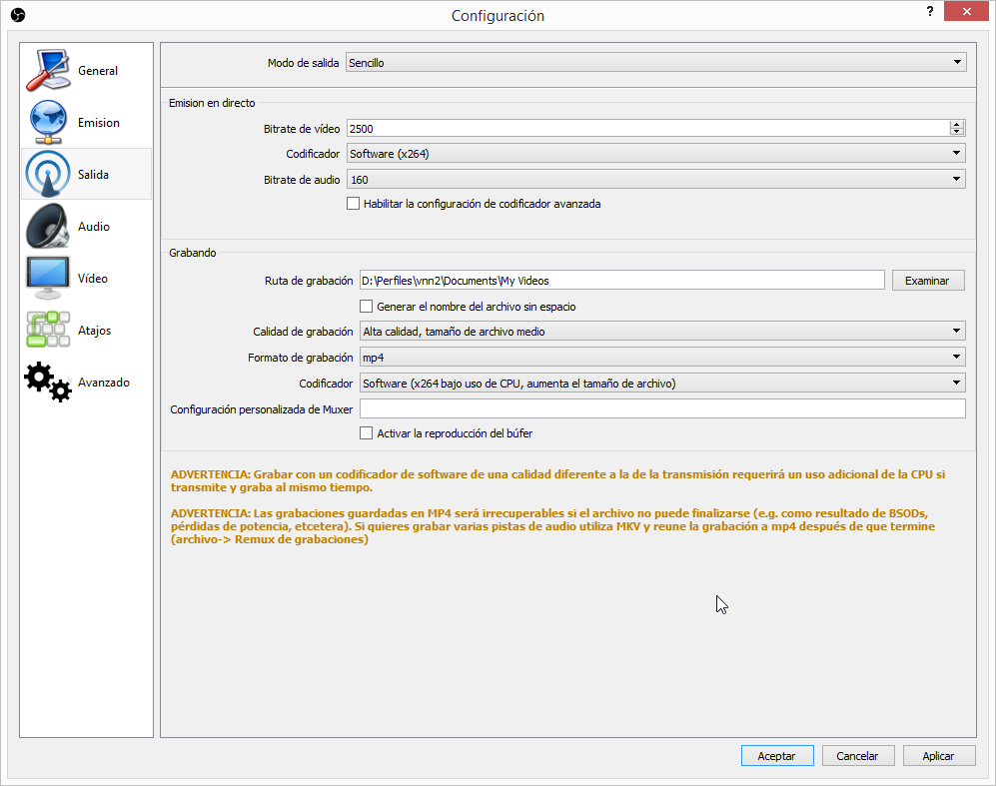Viewport: 996px width, 786px height.
Task: Click the Examinar browse button
Action: click(927, 281)
